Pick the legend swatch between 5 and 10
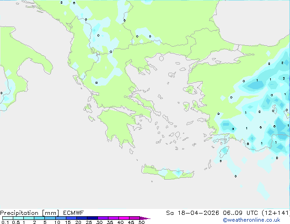Viewport: 290px width, 224px height. (x=50, y=218)
